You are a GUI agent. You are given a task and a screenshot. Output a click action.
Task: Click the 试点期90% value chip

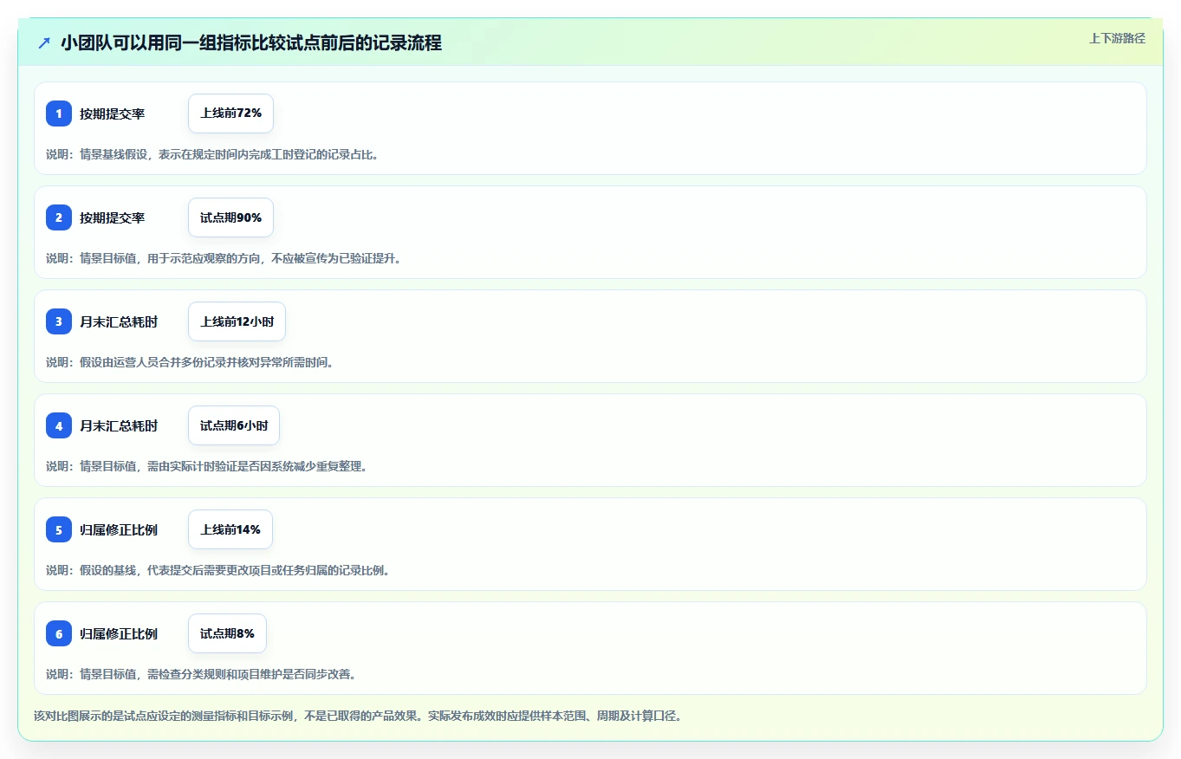click(230, 217)
